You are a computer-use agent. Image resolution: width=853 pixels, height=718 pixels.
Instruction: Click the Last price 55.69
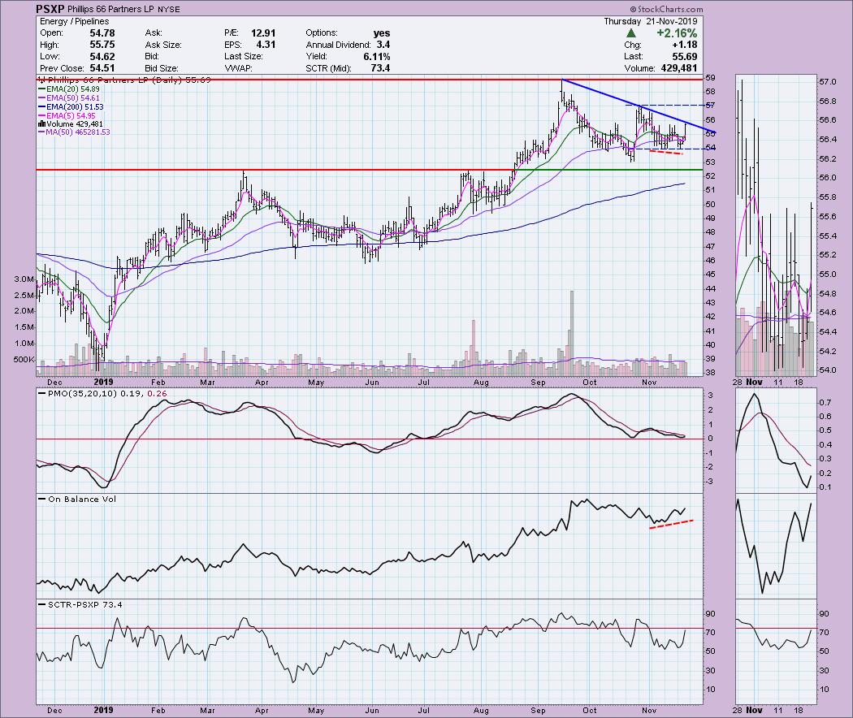tap(685, 57)
